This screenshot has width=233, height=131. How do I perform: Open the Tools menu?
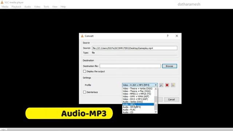click(46, 7)
